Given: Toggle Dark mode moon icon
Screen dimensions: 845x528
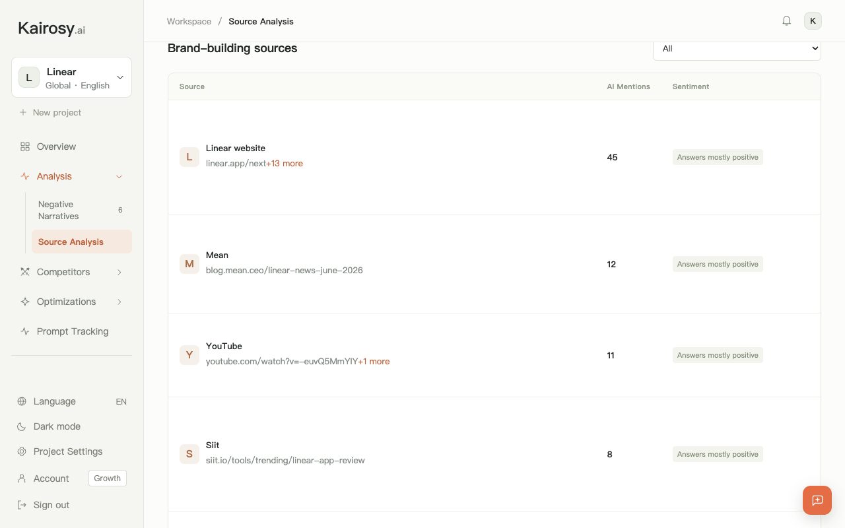Looking at the screenshot, I should point(22,426).
